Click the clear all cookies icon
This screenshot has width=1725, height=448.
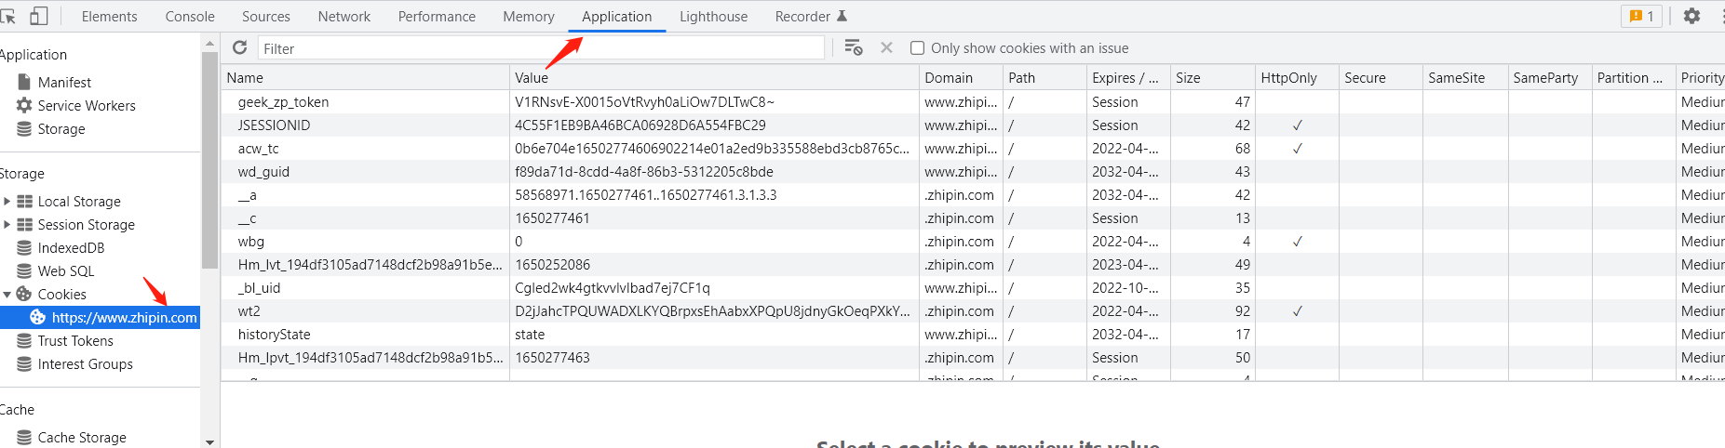click(853, 47)
